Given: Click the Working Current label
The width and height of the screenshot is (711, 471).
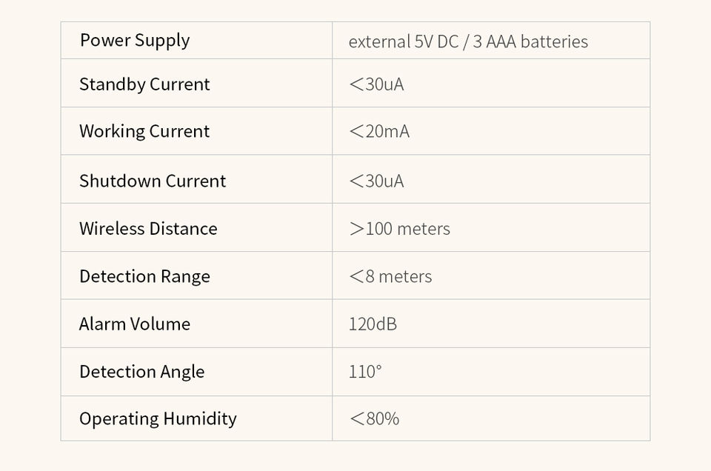Looking at the screenshot, I should 144,132.
